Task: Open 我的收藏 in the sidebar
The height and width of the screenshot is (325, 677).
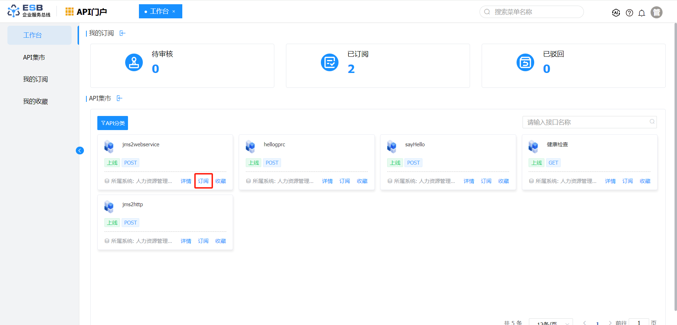Action: (x=35, y=102)
